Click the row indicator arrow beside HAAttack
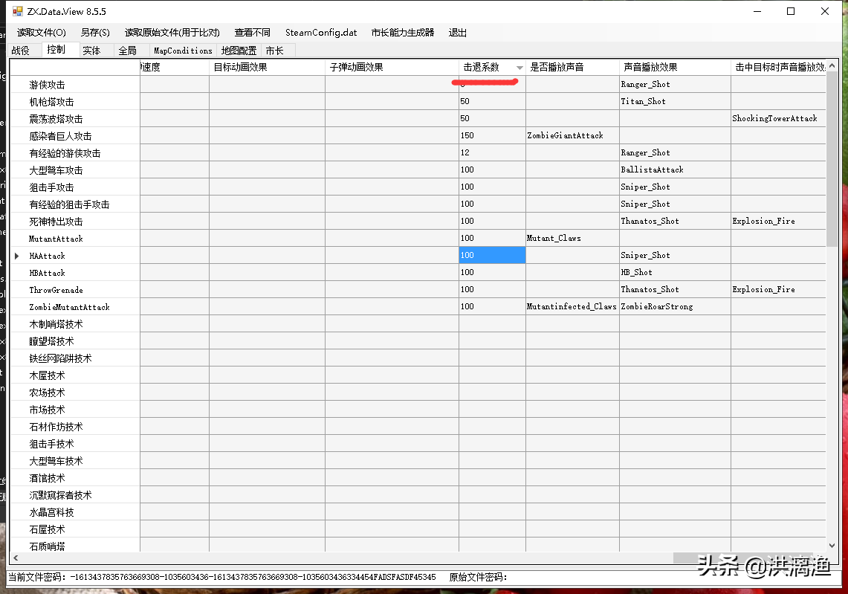Image resolution: width=848 pixels, height=594 pixels. (16, 256)
